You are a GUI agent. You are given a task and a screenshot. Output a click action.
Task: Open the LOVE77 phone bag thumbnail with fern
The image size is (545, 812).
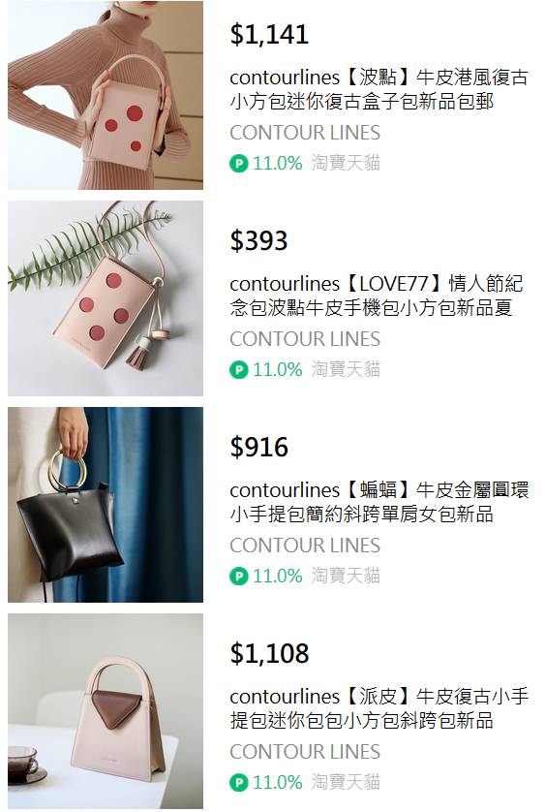(106, 298)
